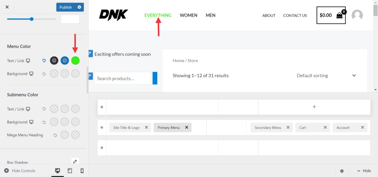Open the user account avatar
The width and height of the screenshot is (378, 177).
pos(357,15)
